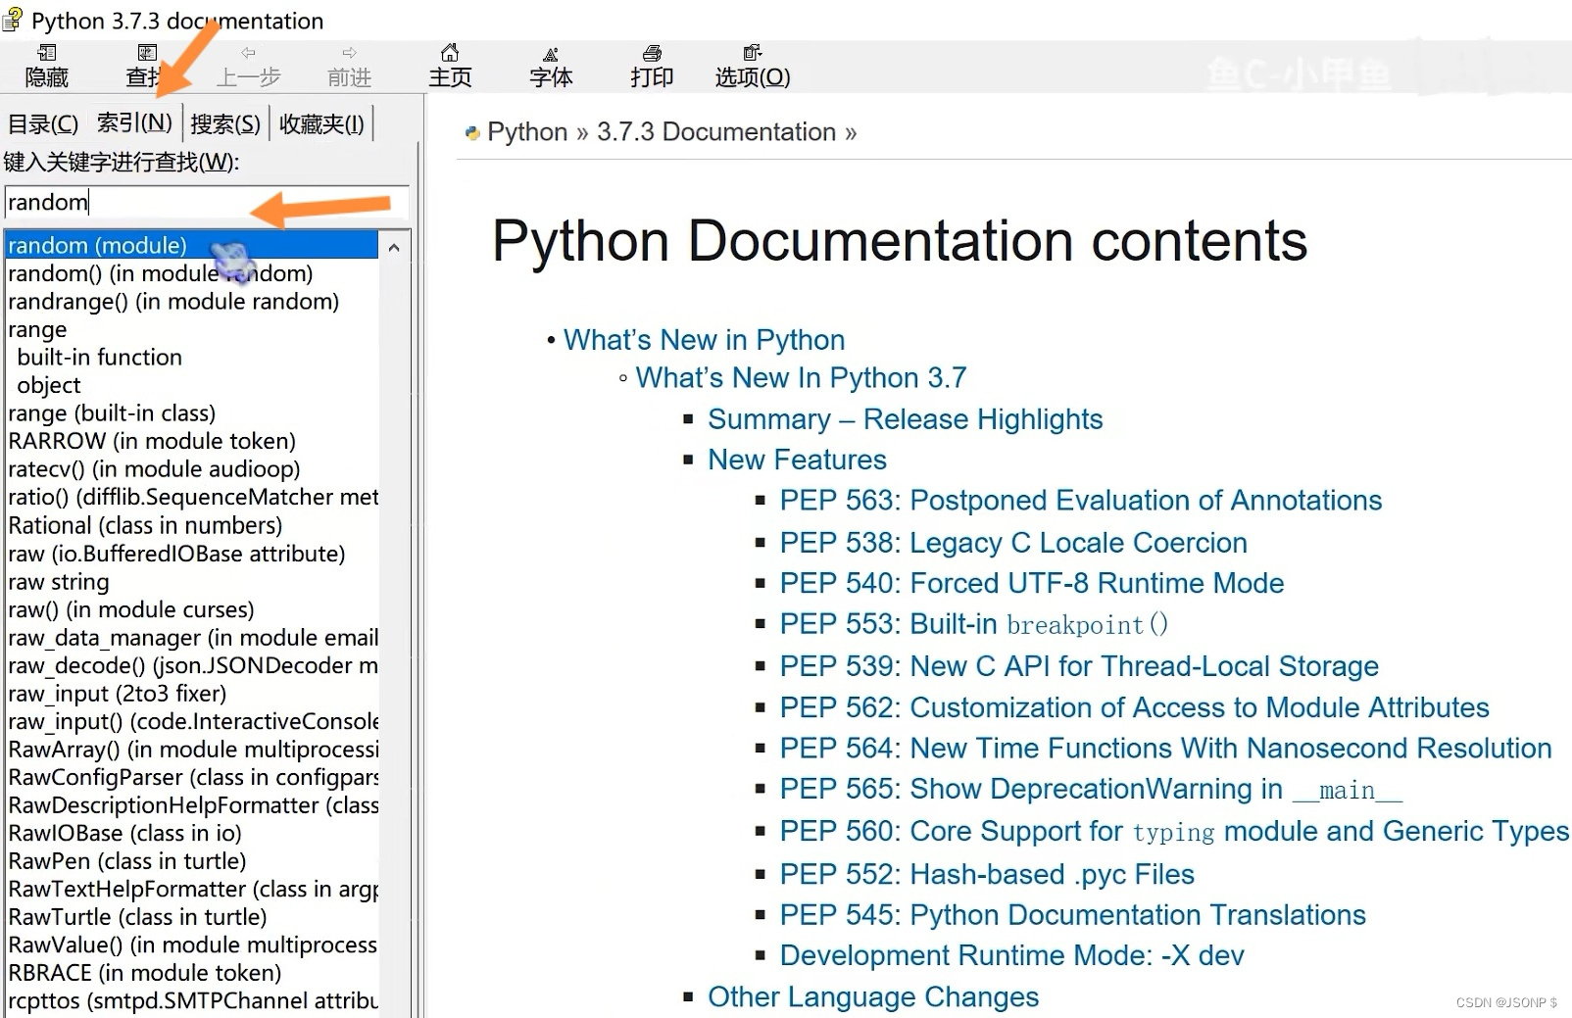The image size is (1572, 1018).
Task: Select built-in function sub-entry under range
Action: 100,358
